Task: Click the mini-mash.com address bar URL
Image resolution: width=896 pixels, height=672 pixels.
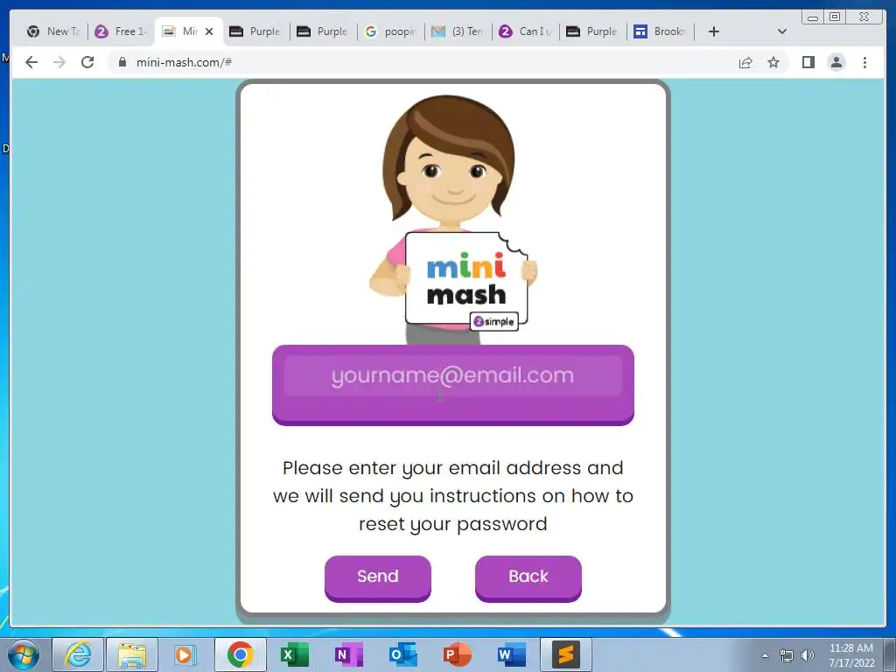Action: pos(184,62)
